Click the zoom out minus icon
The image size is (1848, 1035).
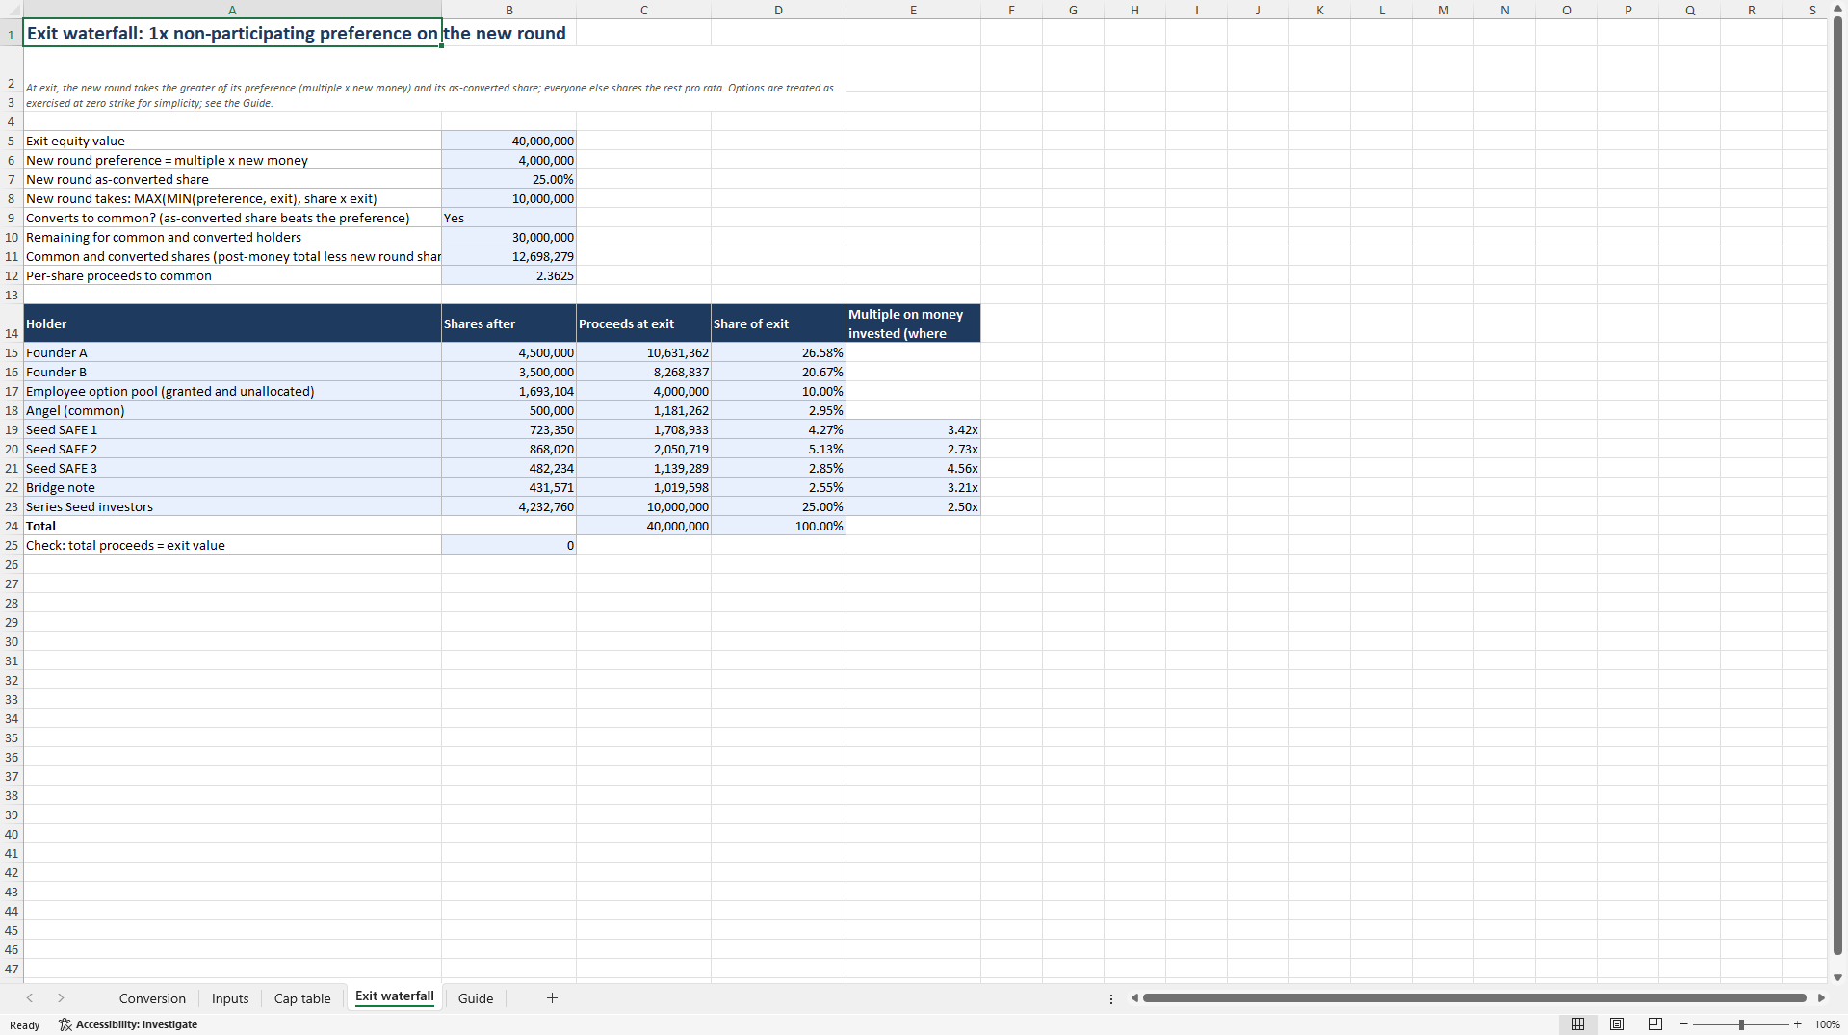(1683, 1024)
